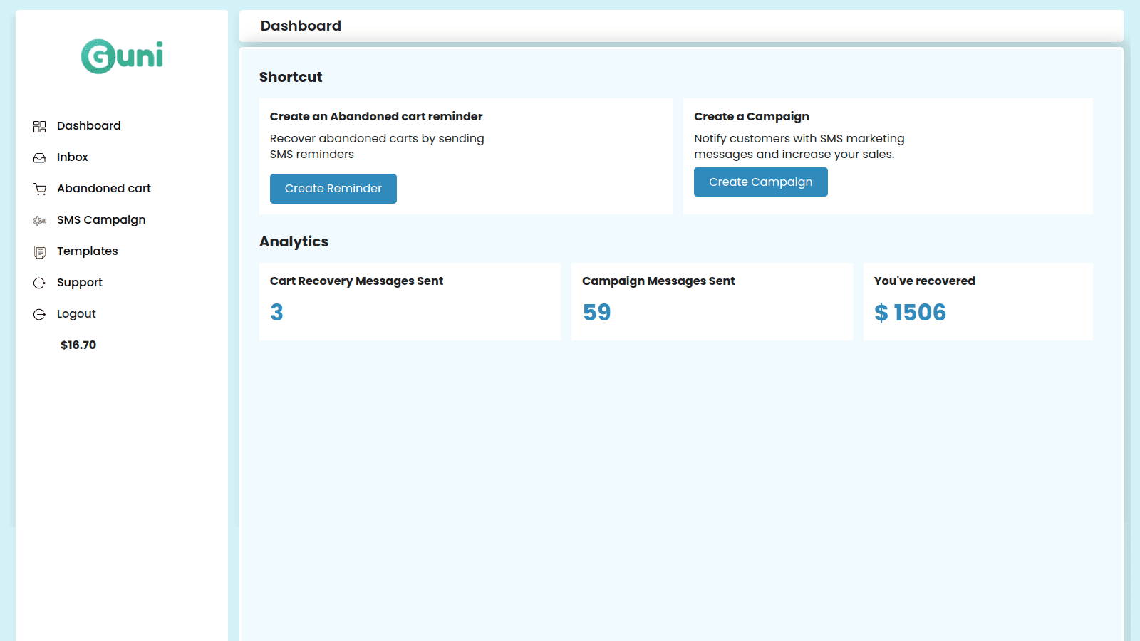Open Support from the sidebar menu
Screen dimensions: 1140x641
coord(79,282)
